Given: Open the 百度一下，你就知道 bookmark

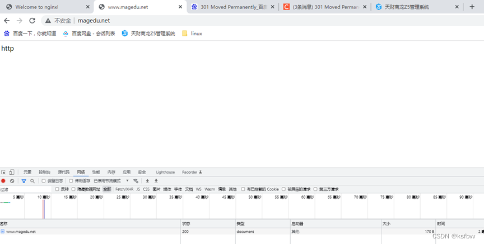Looking at the screenshot, I should (x=30, y=34).
